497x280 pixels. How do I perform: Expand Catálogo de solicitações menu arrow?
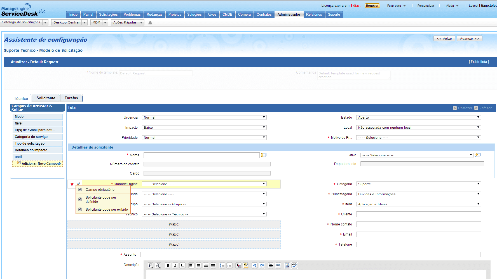[45, 22]
